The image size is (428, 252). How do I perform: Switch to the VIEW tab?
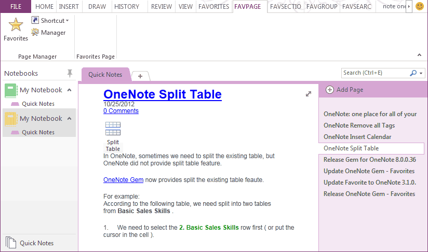tap(185, 6)
